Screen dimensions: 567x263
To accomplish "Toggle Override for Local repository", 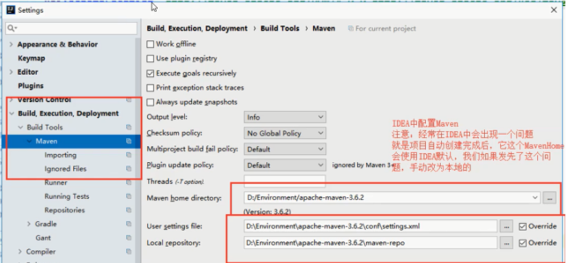I will pos(522,243).
